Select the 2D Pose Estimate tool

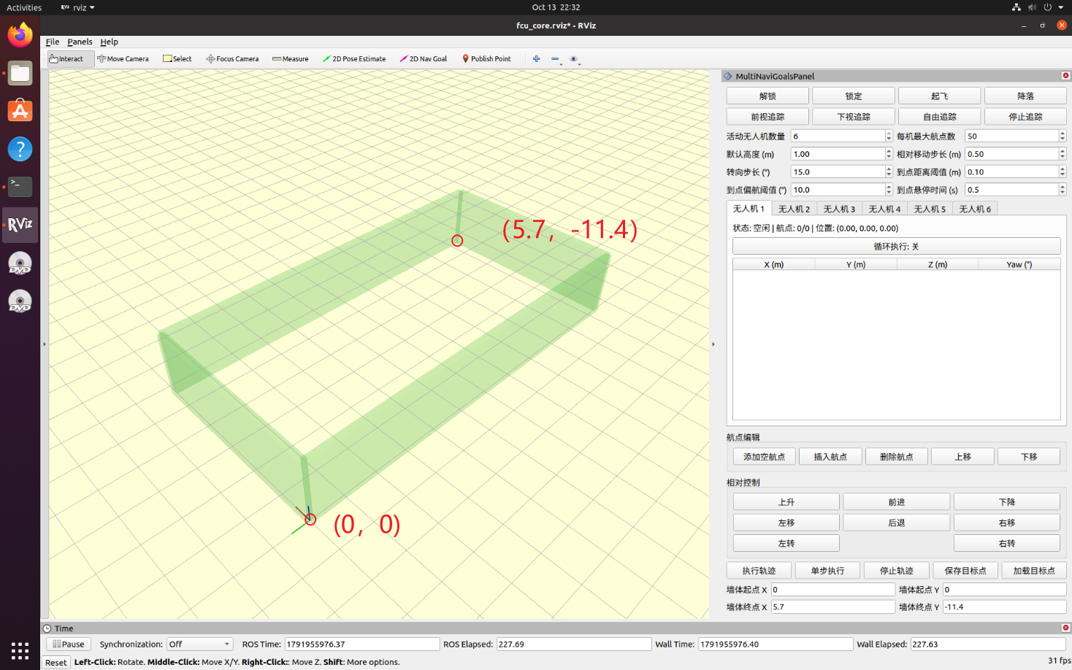[x=354, y=59]
